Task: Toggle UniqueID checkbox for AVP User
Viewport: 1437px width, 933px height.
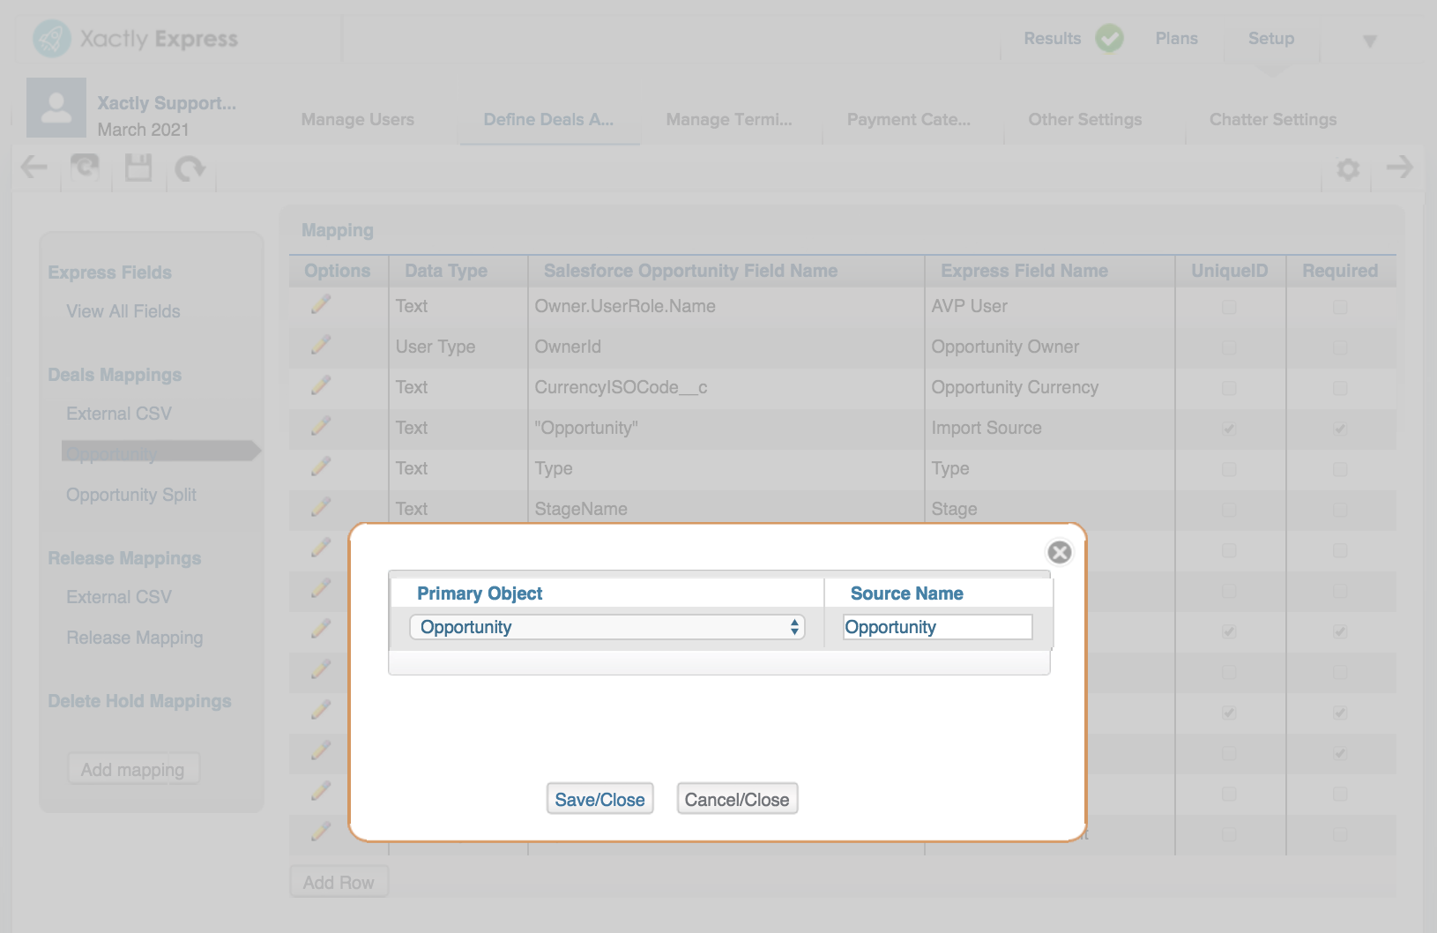Action: click(1229, 307)
